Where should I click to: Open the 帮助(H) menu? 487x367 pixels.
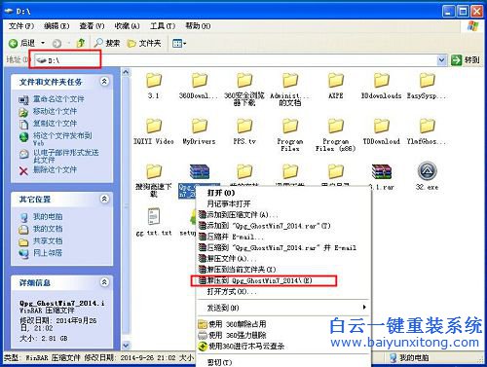(x=198, y=26)
